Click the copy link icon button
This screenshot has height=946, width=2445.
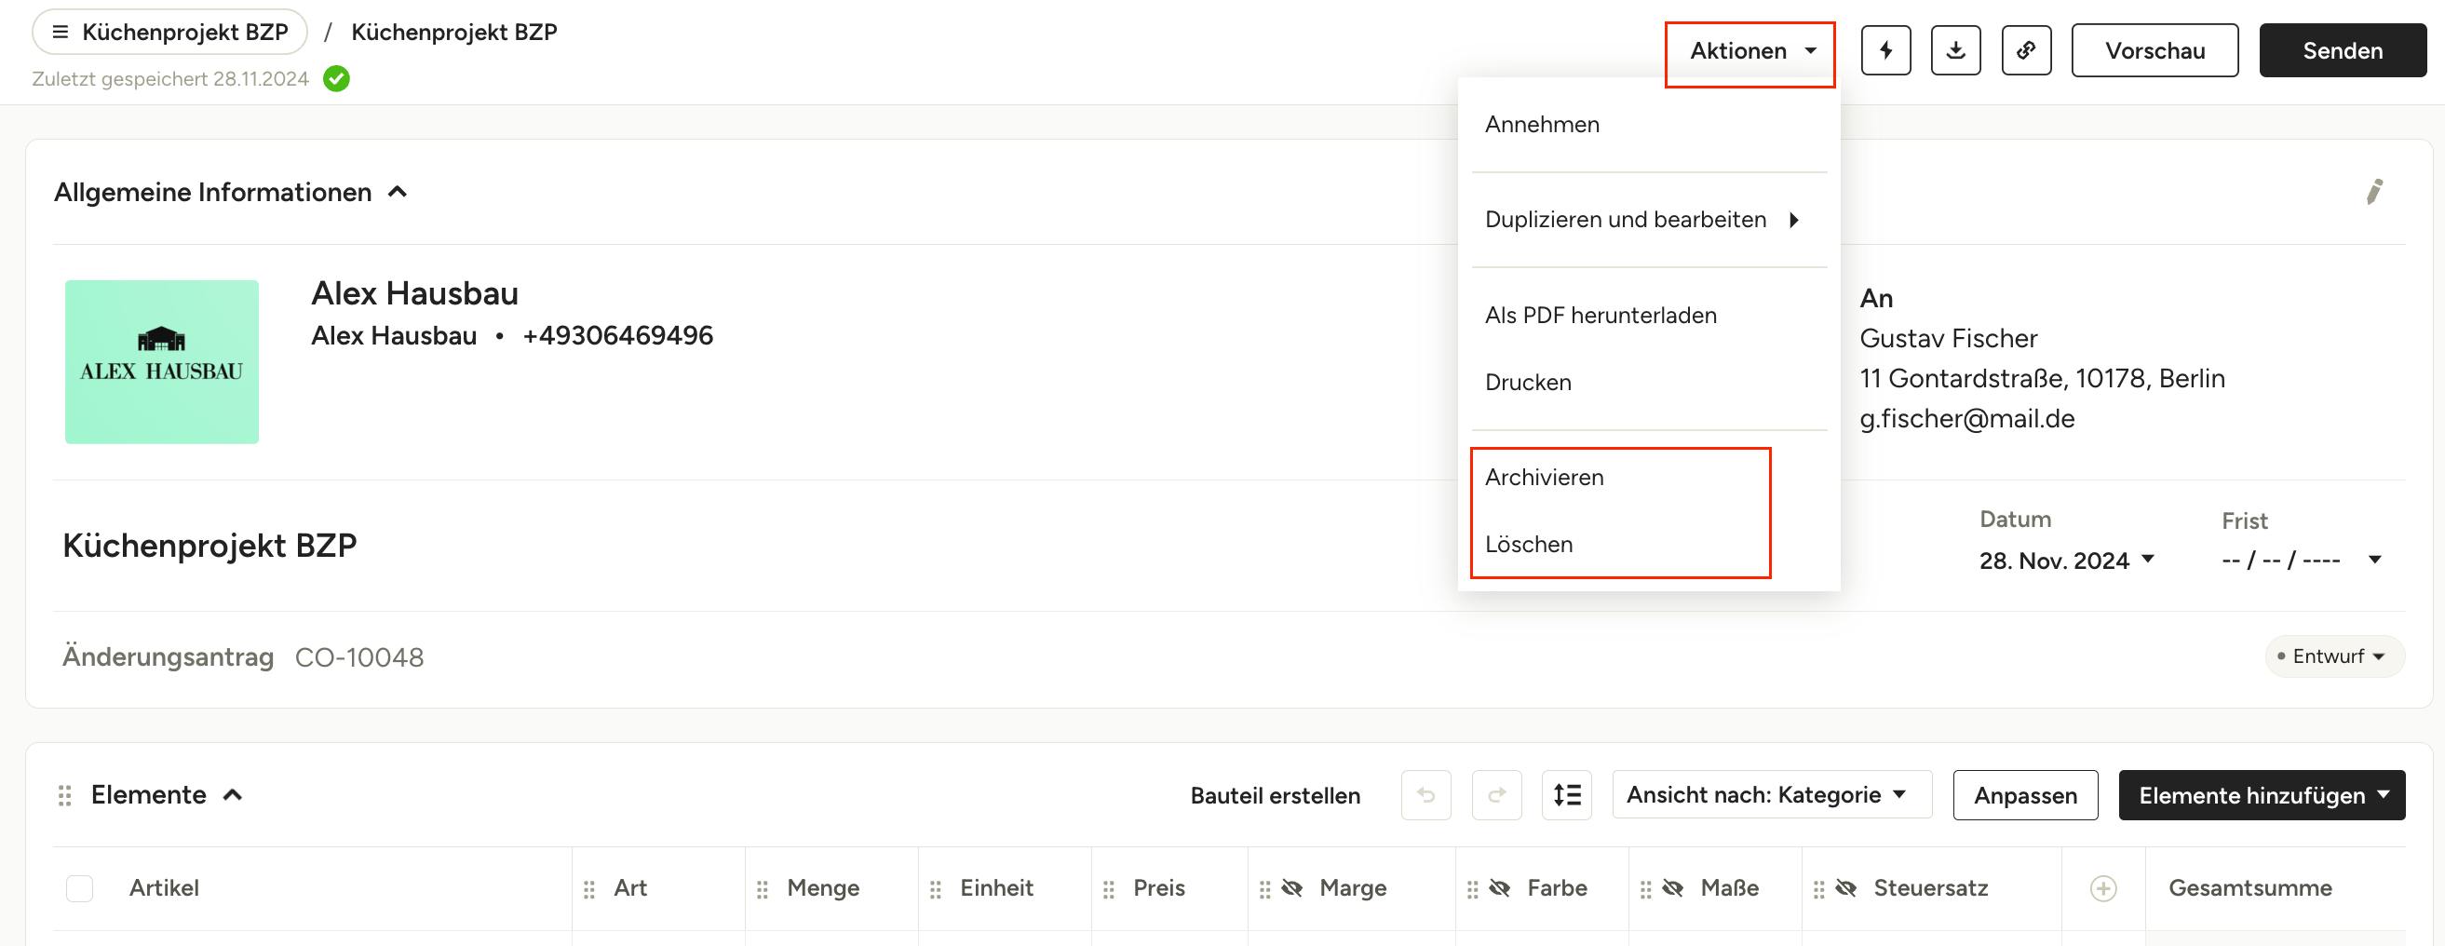(2025, 50)
